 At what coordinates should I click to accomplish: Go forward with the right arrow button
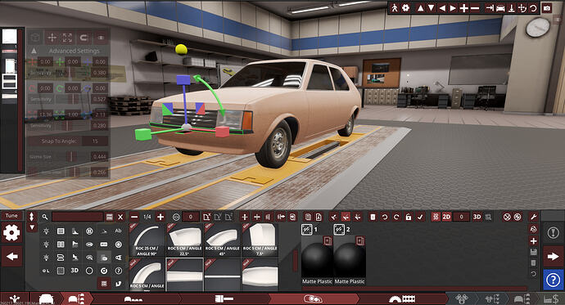[x=553, y=256]
